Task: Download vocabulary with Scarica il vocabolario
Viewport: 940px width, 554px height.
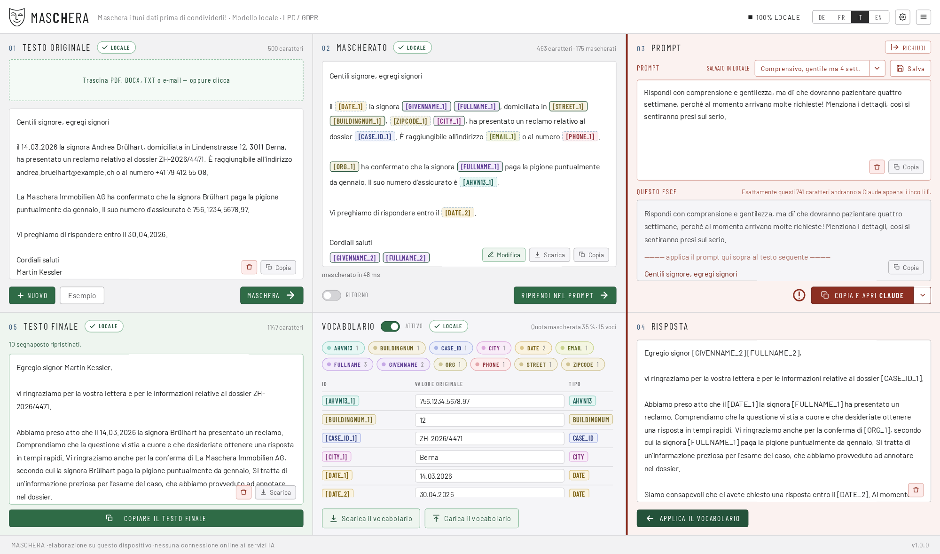Action: pos(371,518)
